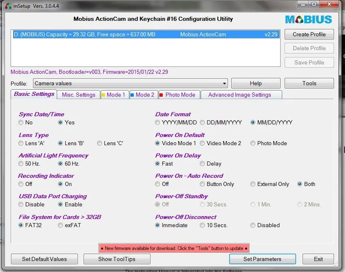Switch to the Basic Settings tab
345x272 pixels.
34,94
